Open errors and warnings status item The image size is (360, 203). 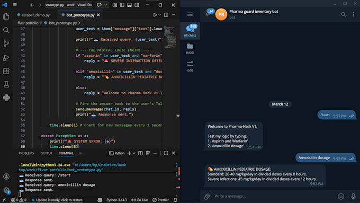click(19, 200)
